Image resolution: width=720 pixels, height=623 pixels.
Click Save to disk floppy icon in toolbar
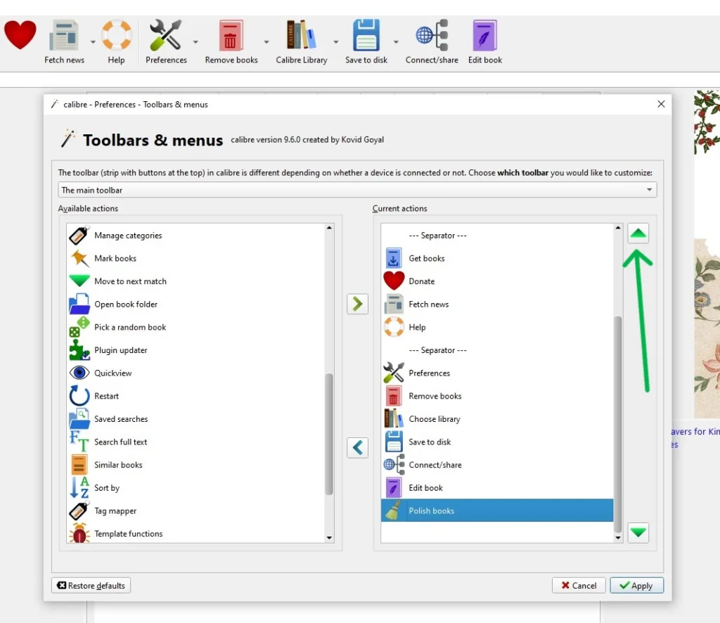coord(366,35)
